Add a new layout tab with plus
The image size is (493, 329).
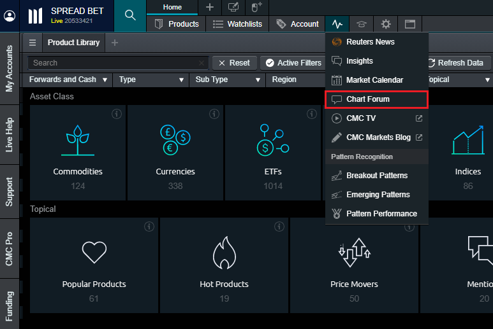pos(210,7)
